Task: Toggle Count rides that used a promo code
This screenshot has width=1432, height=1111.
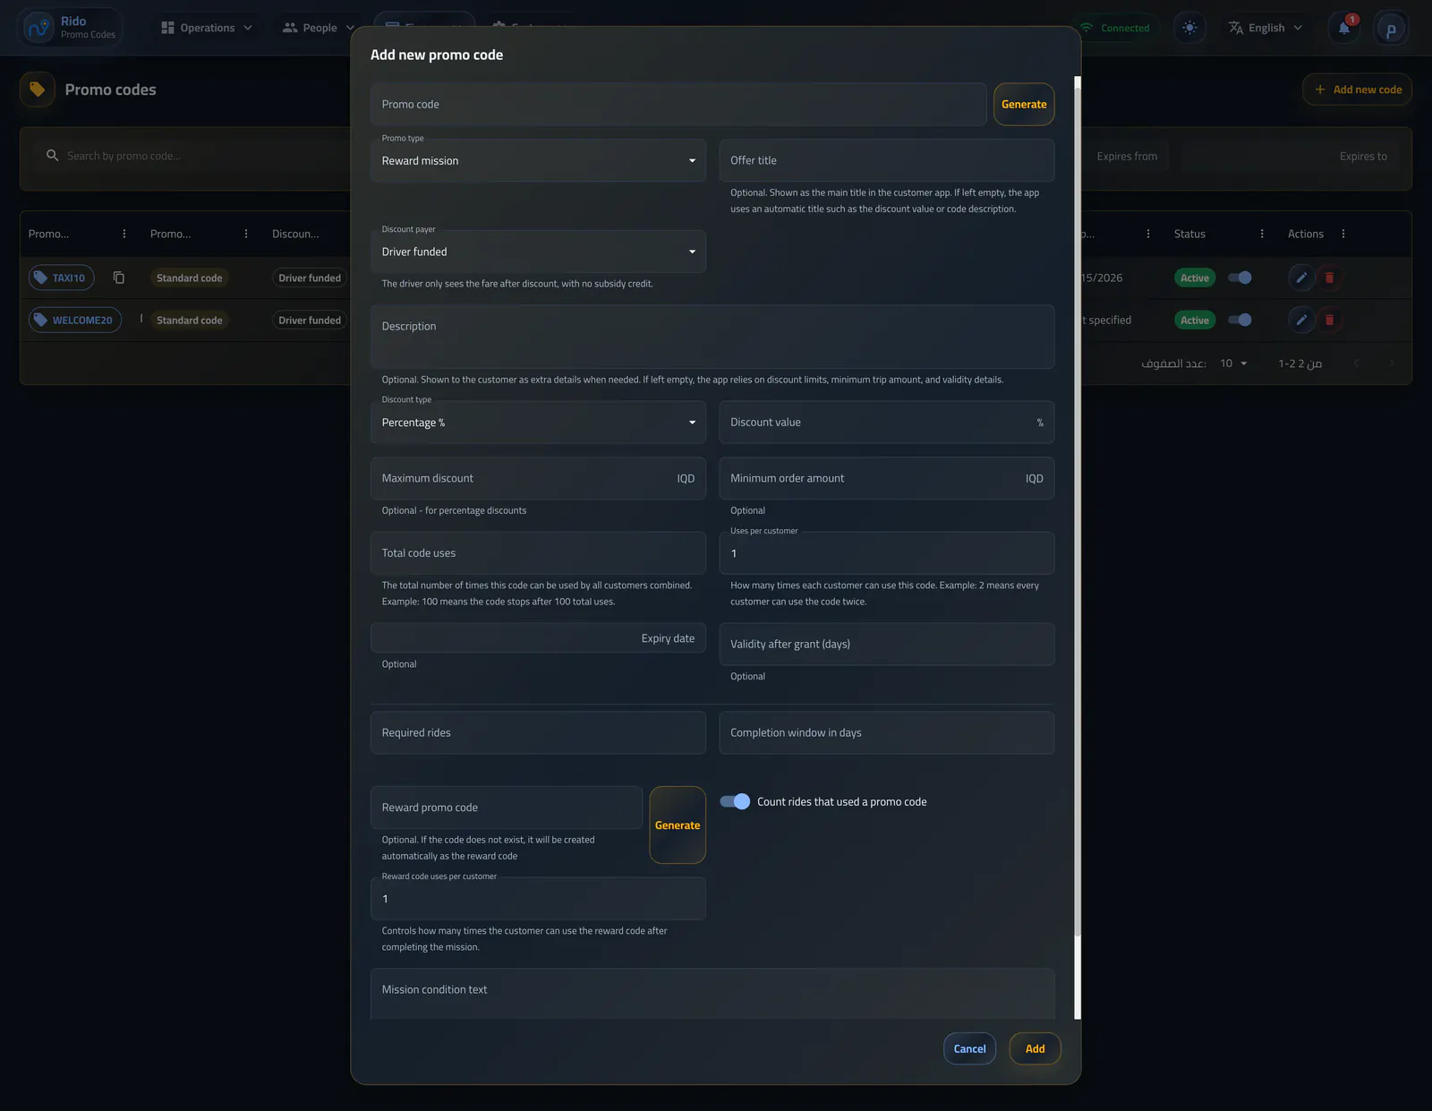Action: (735, 801)
